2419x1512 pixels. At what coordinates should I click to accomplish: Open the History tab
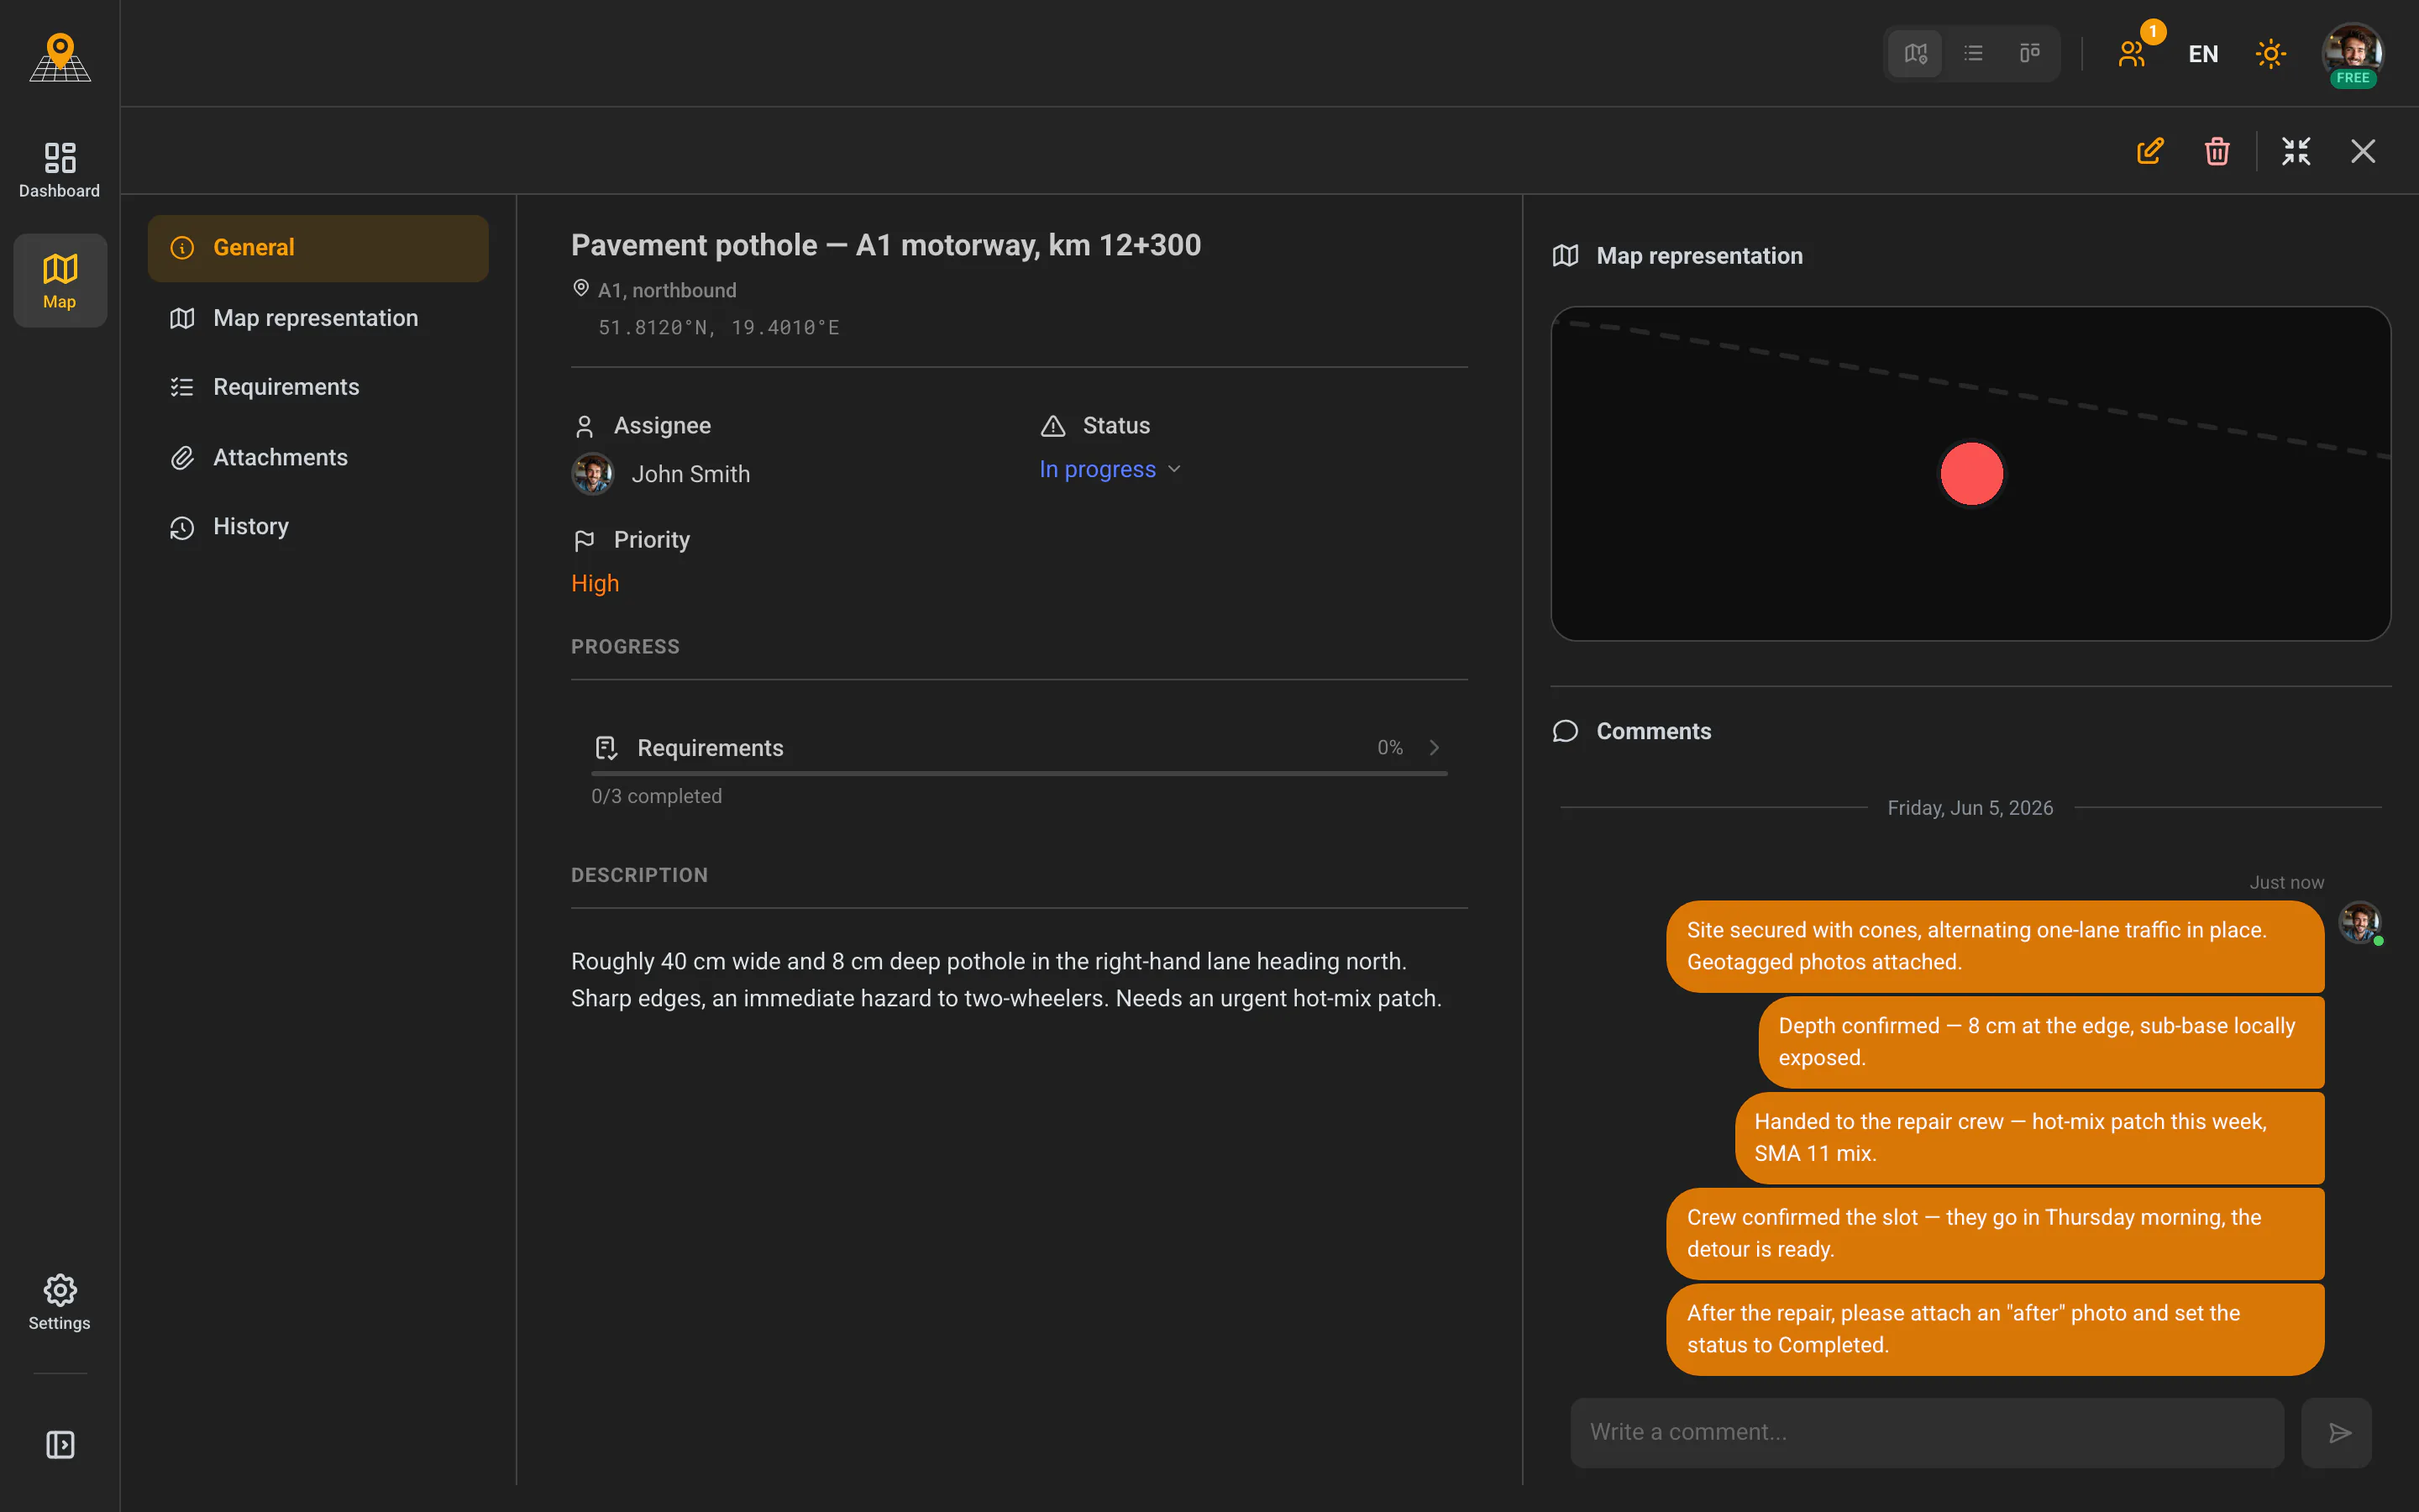[x=317, y=527]
